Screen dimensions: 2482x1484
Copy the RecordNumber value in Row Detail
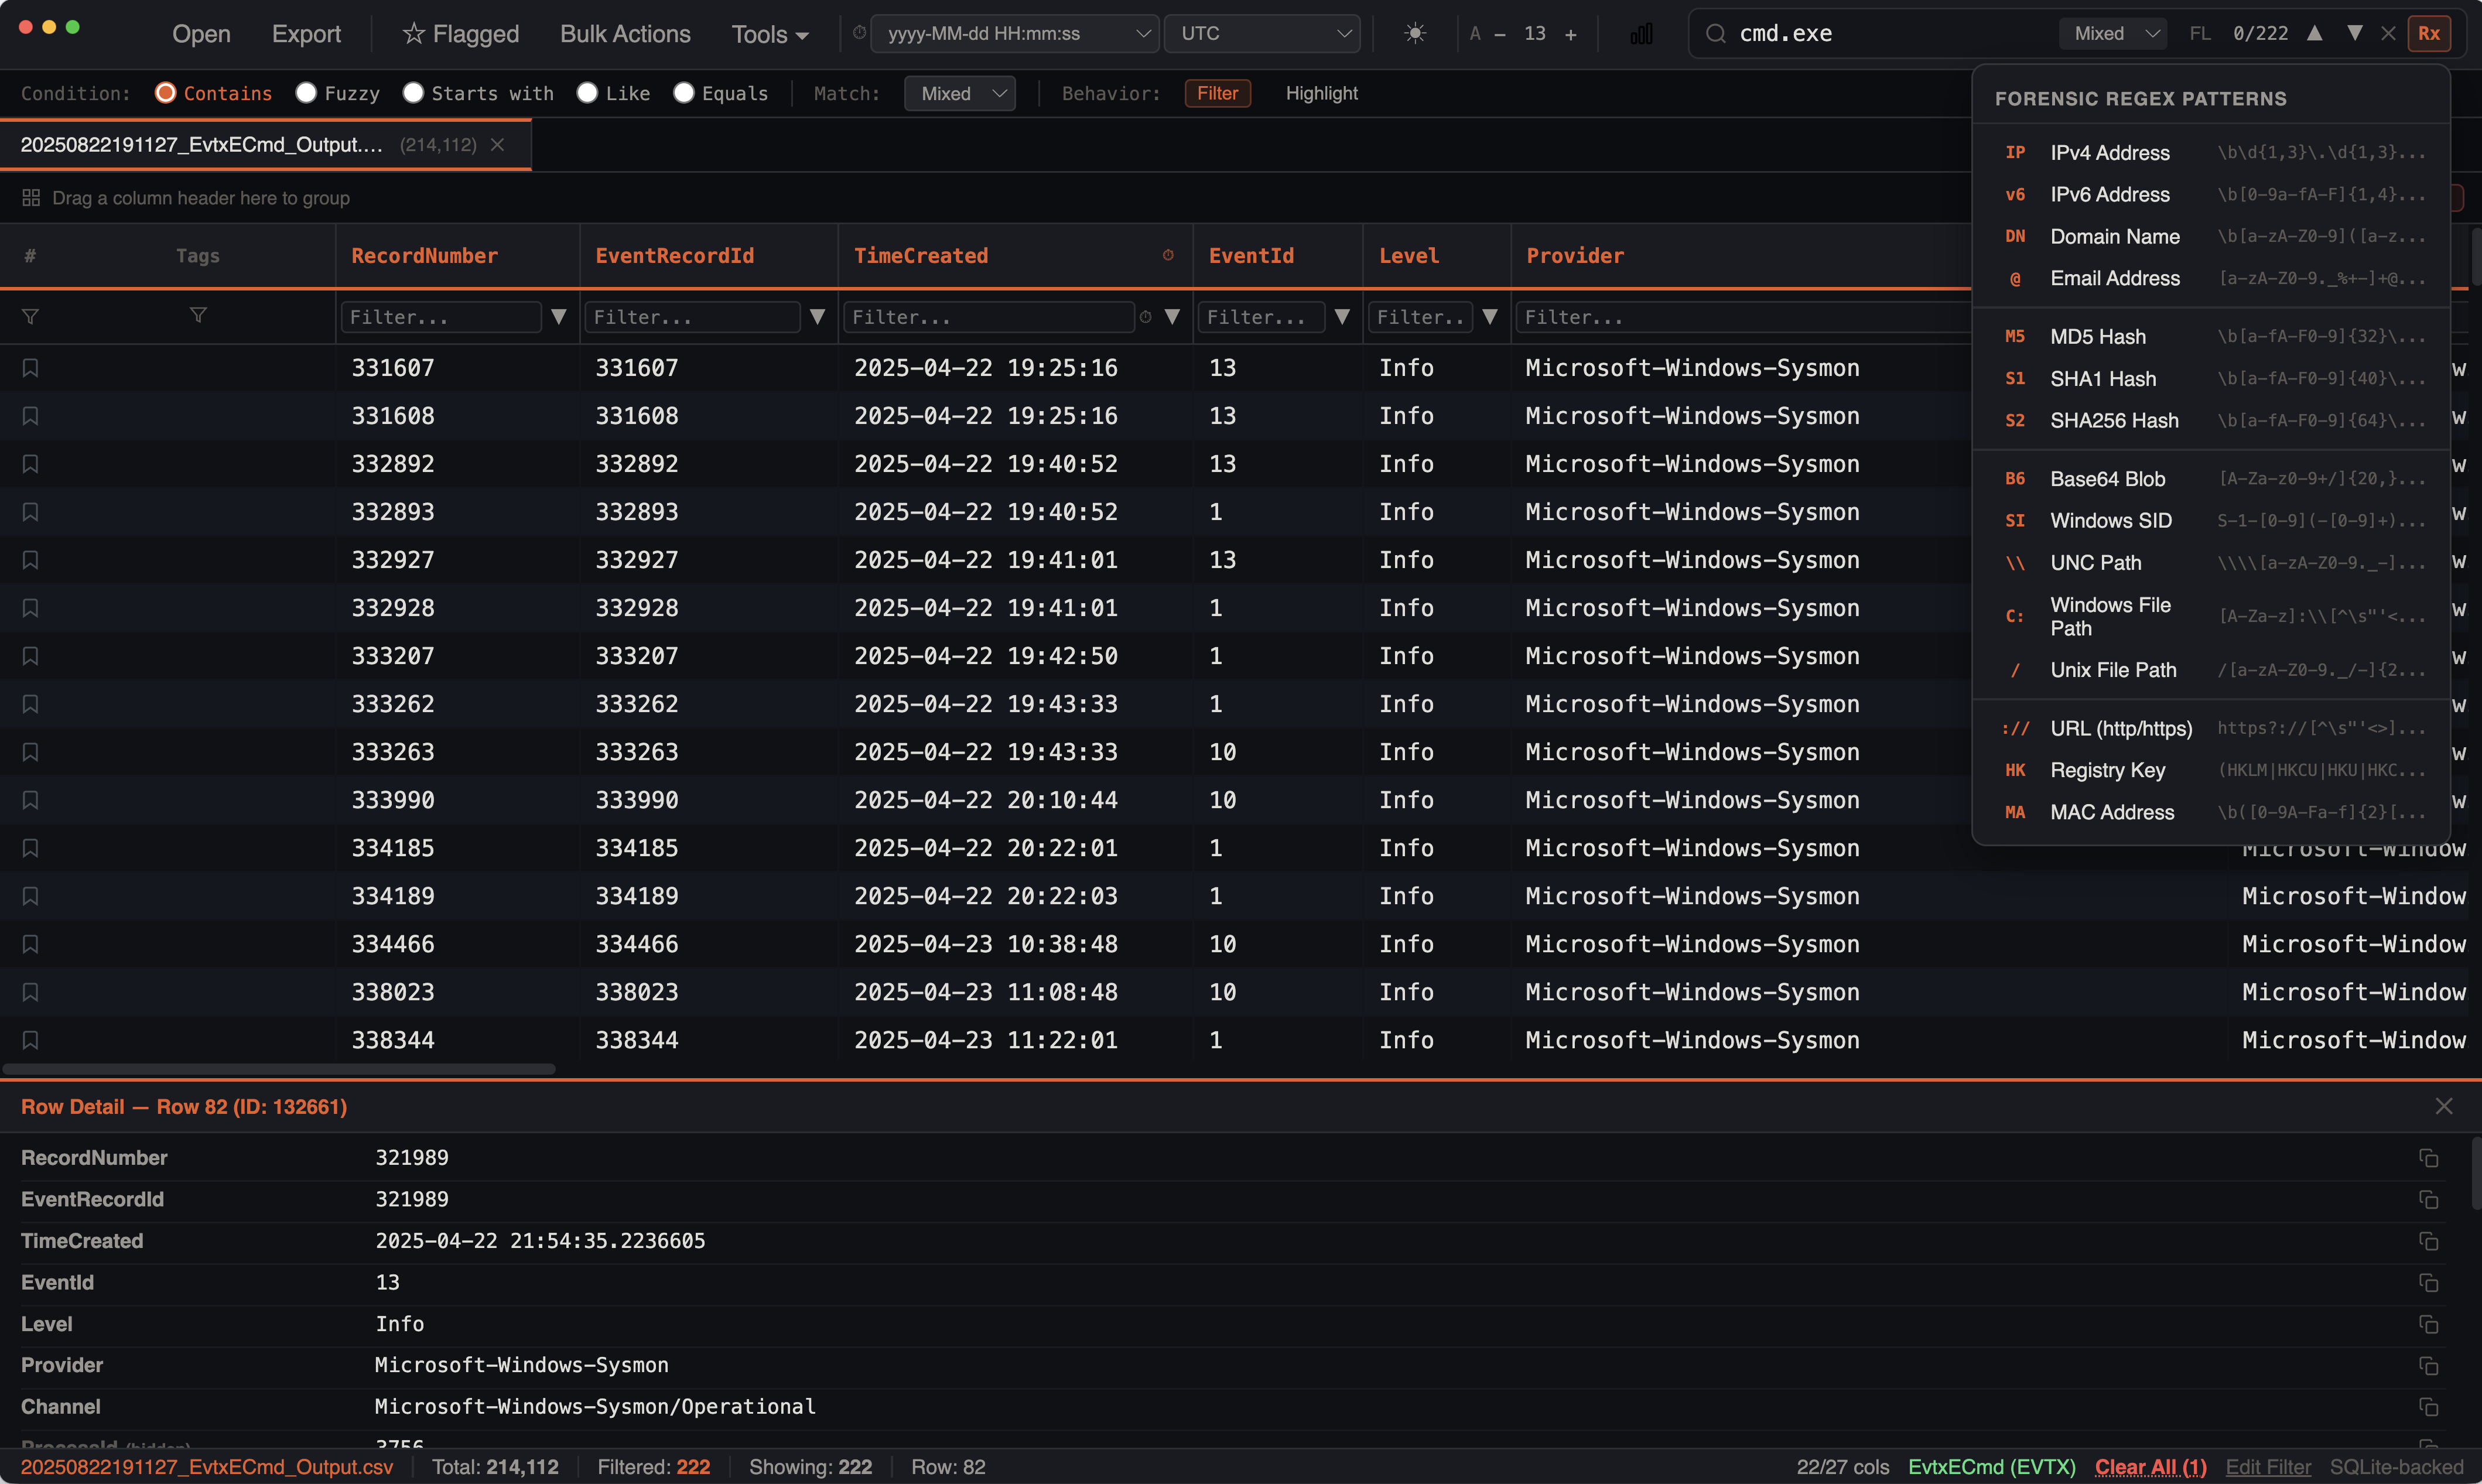[2429, 1157]
